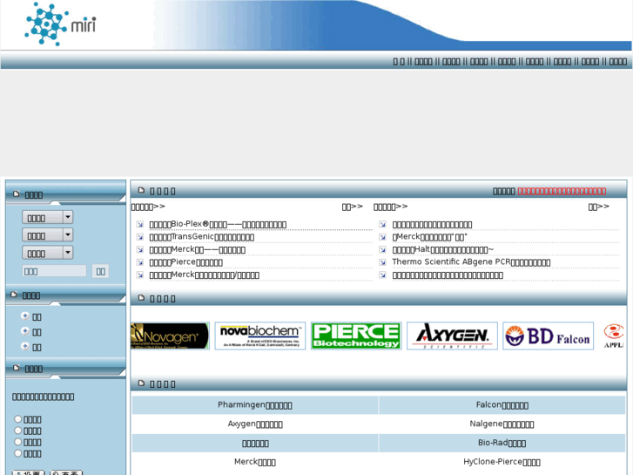The image size is (633, 475).
Task: Open the third dropdown in the sidebar search panel
Action: pos(48,253)
